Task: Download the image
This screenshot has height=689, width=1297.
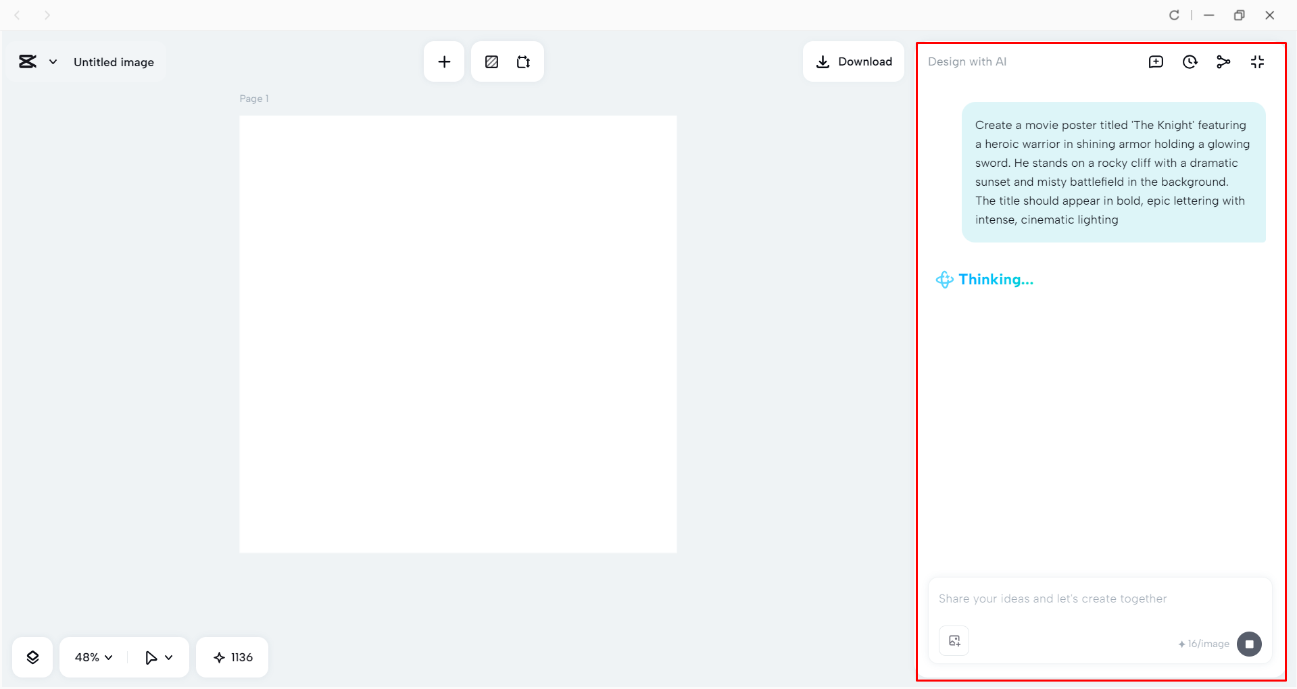Action: (x=854, y=61)
